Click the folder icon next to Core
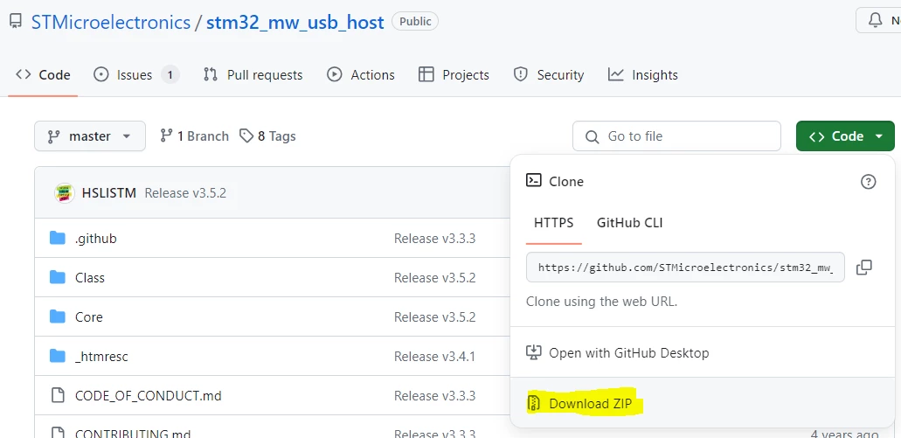The width and height of the screenshot is (901, 438). point(58,316)
